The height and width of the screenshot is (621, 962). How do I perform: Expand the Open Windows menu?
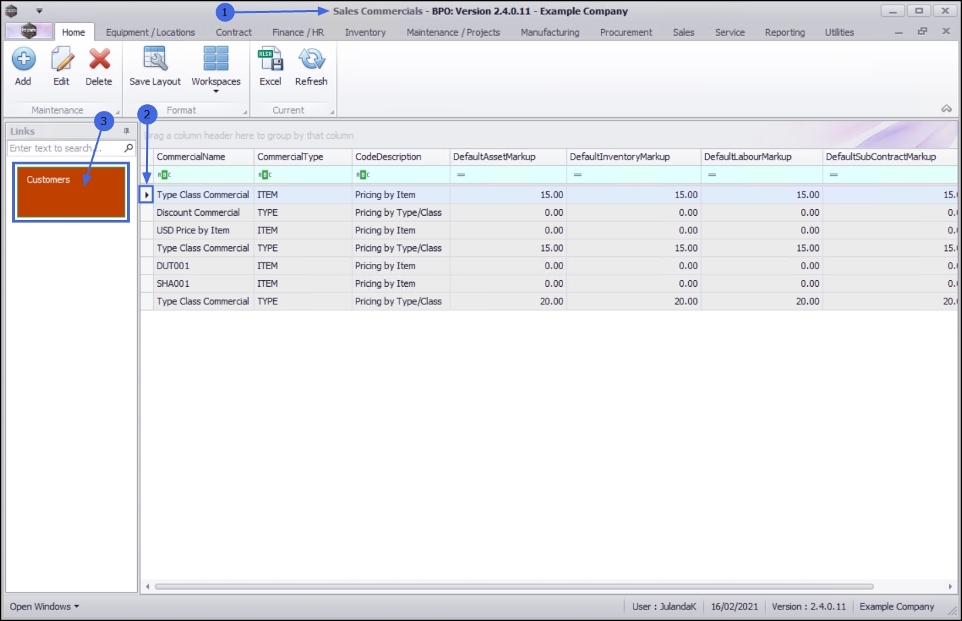[x=44, y=606]
